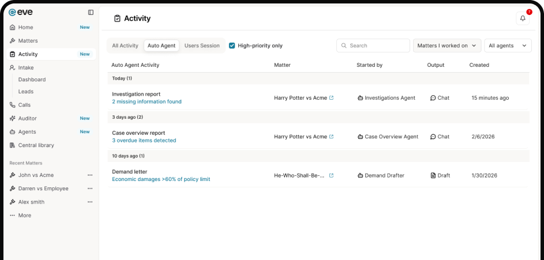Open options menu for Alex smith
This screenshot has height=260, width=544.
[89, 202]
